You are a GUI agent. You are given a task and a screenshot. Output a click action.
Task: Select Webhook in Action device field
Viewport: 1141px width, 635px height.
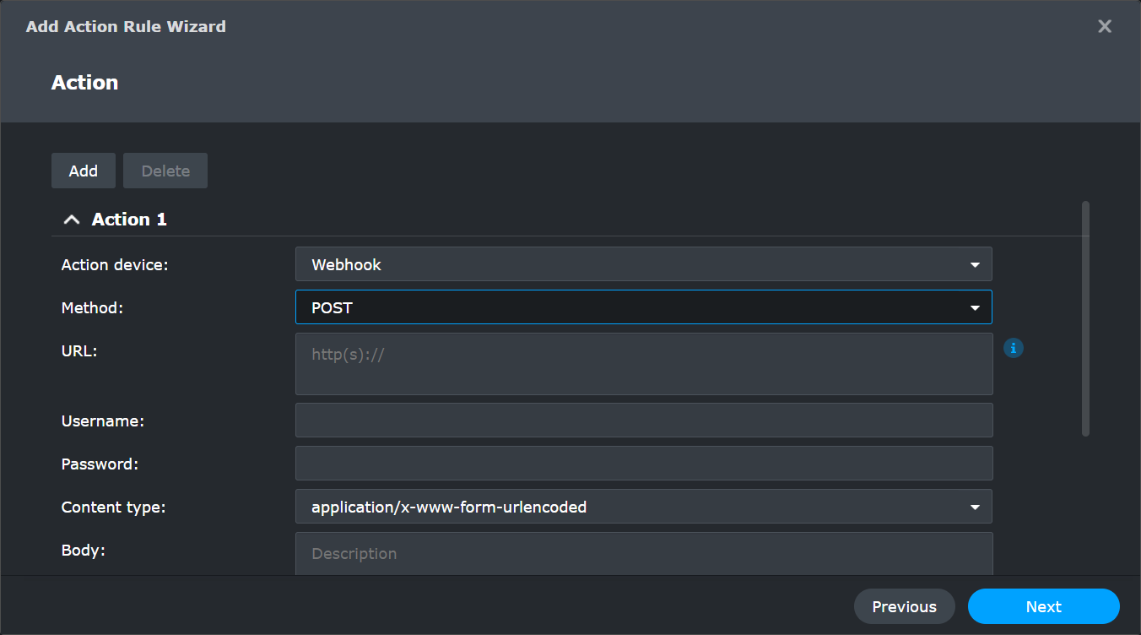(591, 263)
